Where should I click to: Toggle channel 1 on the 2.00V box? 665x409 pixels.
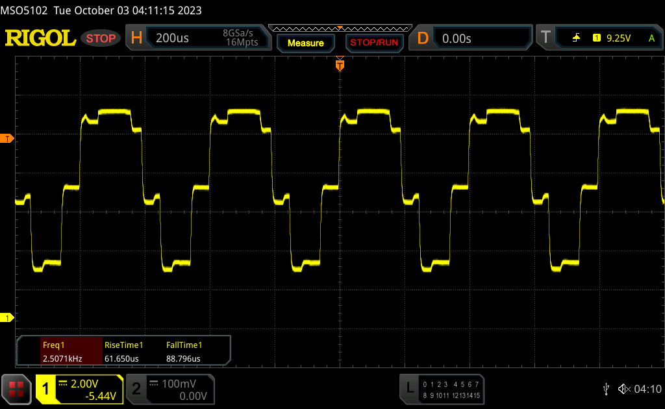point(79,389)
